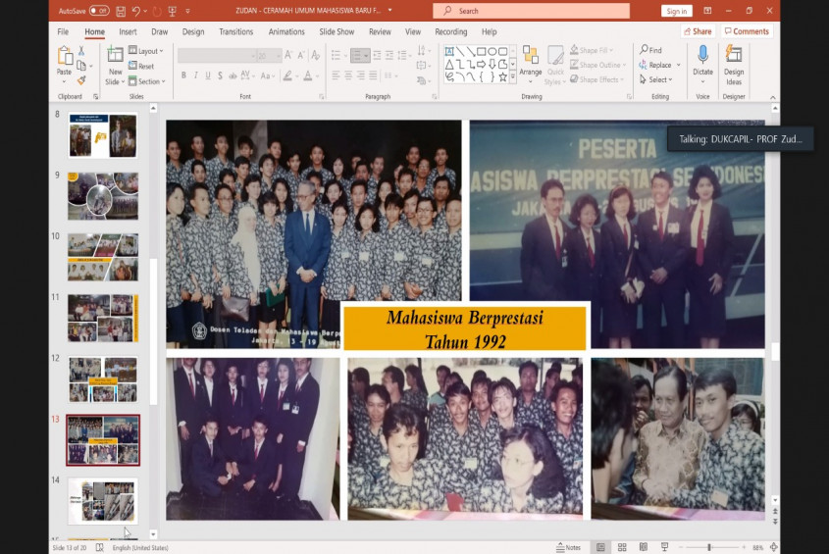Click the Cut scissors icon

point(81,51)
